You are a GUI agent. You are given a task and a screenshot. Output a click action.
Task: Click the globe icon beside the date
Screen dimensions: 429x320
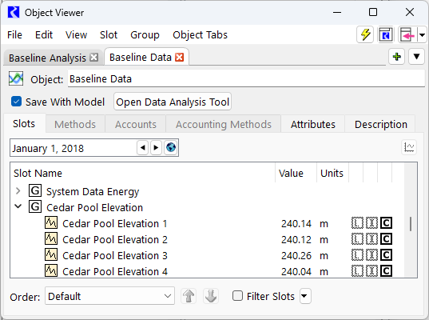[x=171, y=148]
